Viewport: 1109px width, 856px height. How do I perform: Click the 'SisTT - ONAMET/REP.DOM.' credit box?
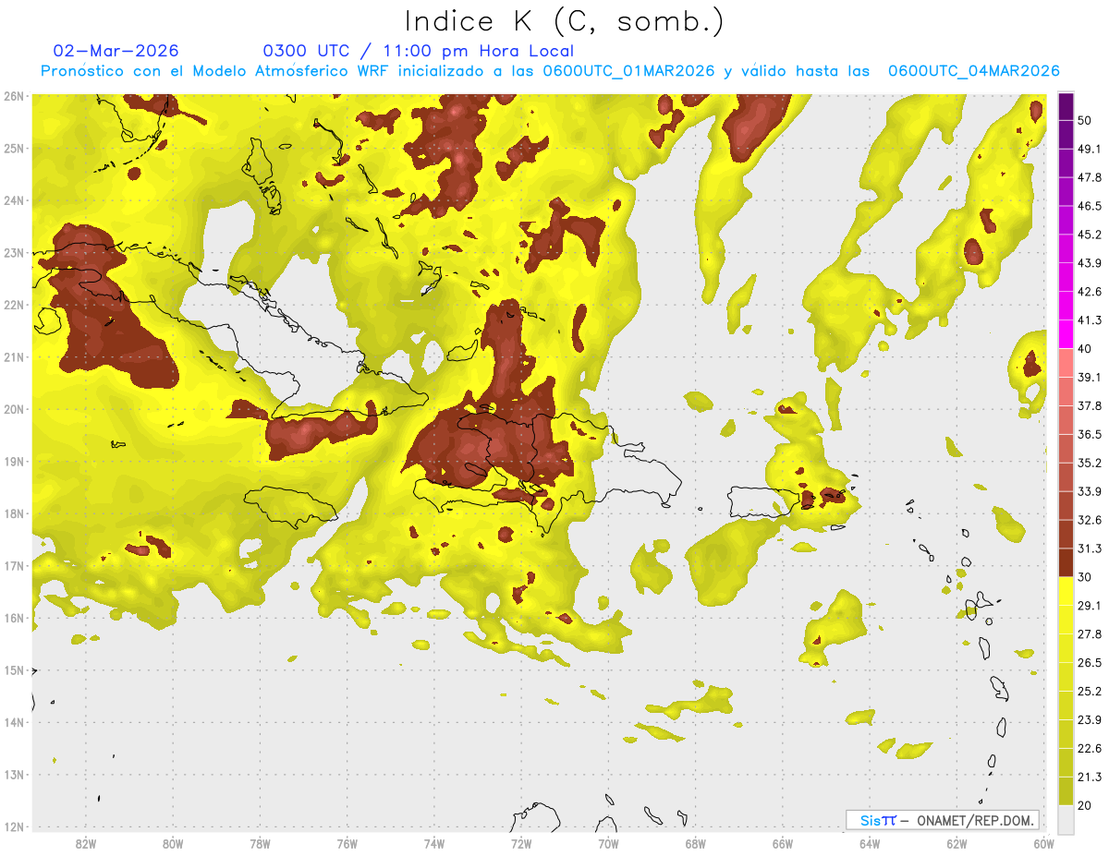(943, 820)
